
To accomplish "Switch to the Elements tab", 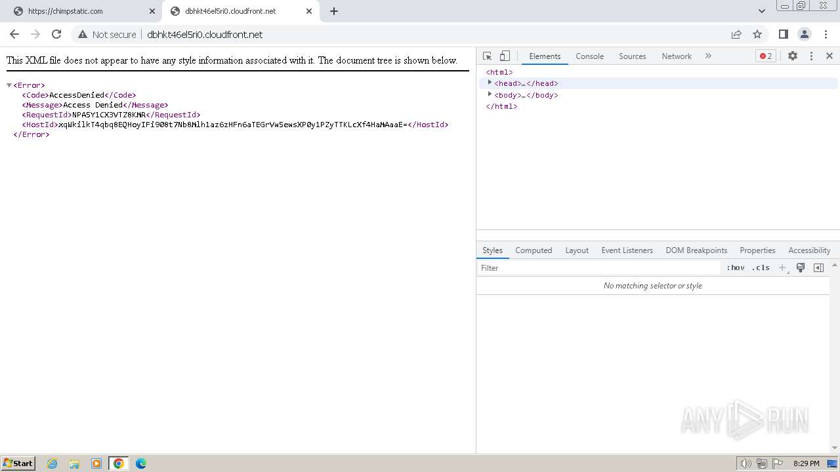I will coord(545,56).
